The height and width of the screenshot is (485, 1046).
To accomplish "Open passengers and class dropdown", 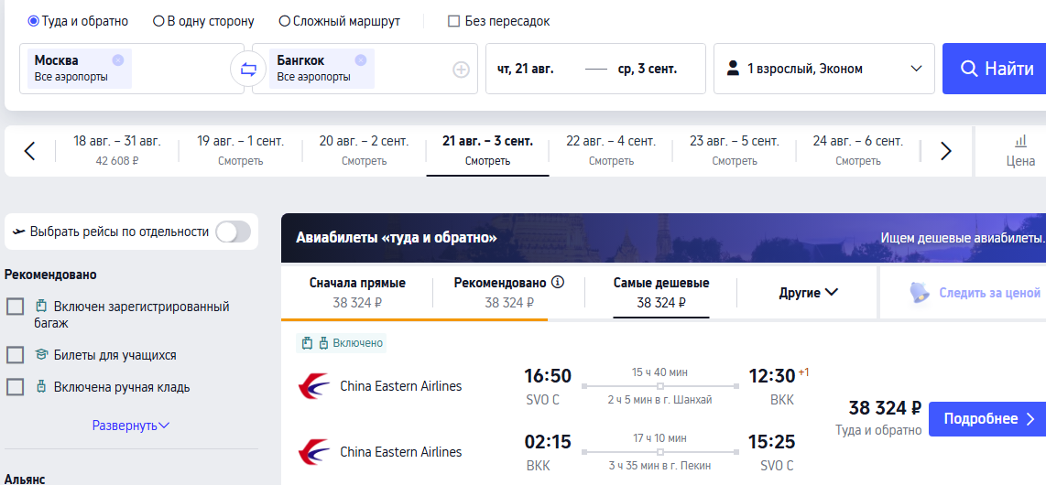I will [x=823, y=69].
